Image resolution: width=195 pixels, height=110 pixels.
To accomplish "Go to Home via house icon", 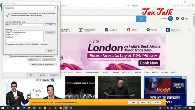I will pyautogui.click(x=182, y=5).
